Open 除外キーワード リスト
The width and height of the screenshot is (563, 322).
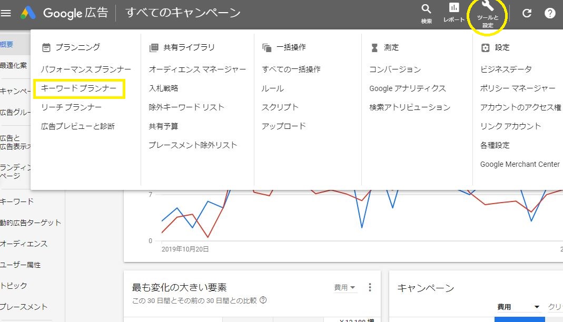point(186,107)
